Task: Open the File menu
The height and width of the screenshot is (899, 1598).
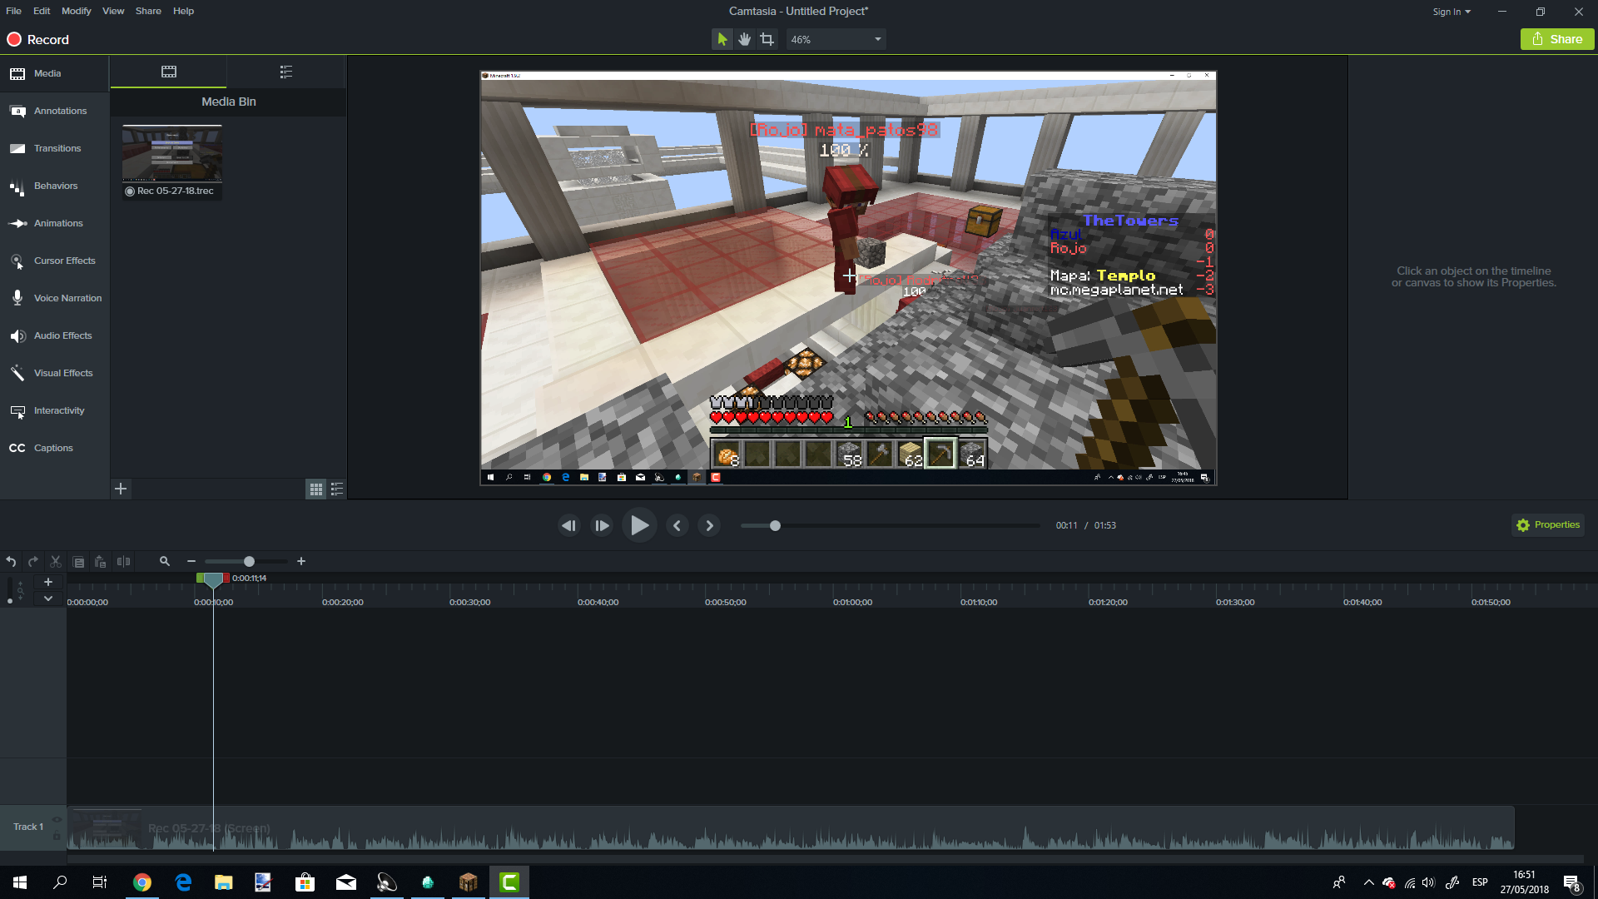Action: (x=13, y=11)
